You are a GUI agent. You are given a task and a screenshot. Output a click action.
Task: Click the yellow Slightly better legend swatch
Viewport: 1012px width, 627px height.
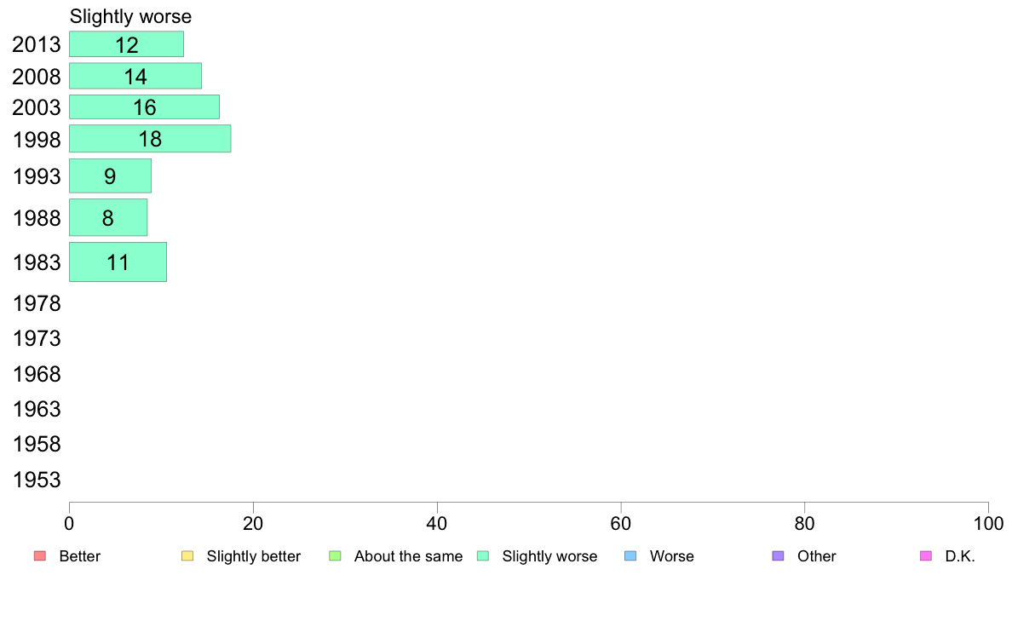(x=187, y=556)
